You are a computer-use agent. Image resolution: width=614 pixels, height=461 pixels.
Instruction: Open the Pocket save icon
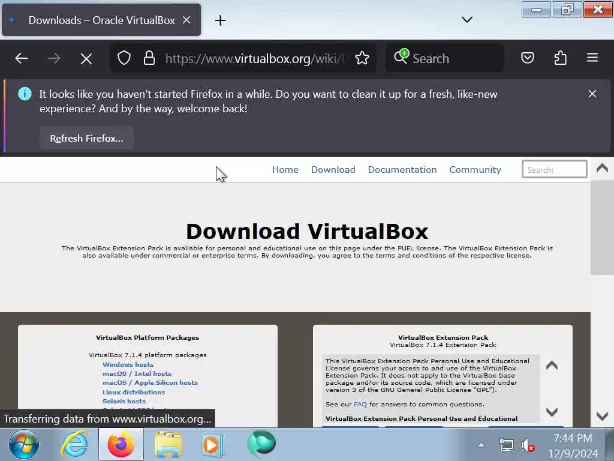click(528, 58)
